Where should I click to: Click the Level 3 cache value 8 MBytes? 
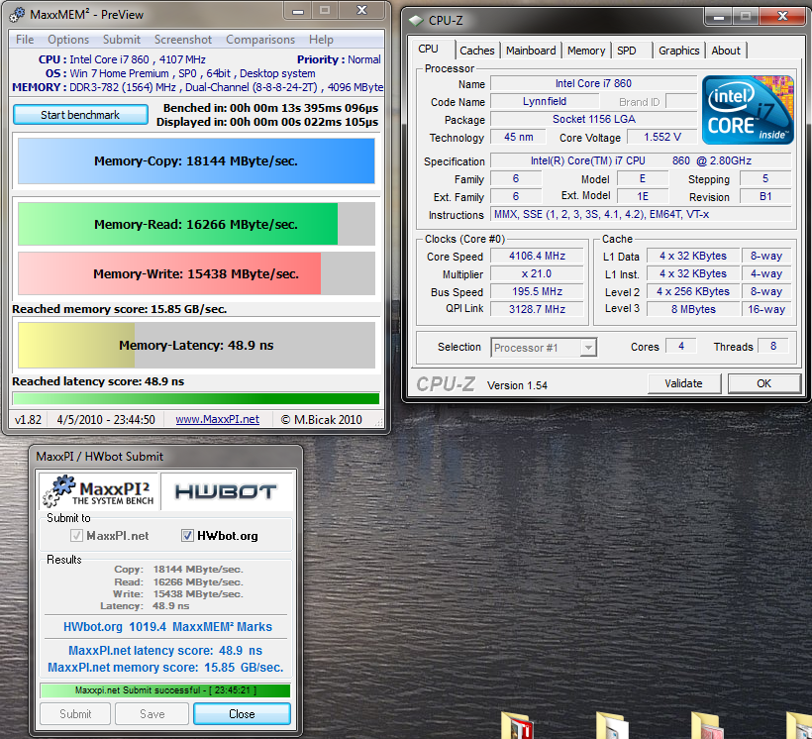693,309
